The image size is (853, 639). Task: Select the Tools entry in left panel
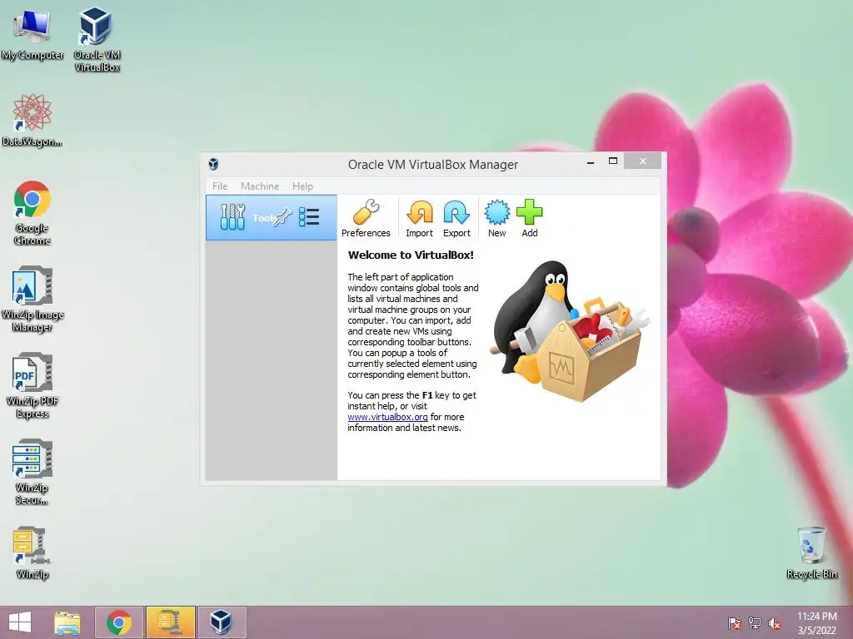(272, 218)
